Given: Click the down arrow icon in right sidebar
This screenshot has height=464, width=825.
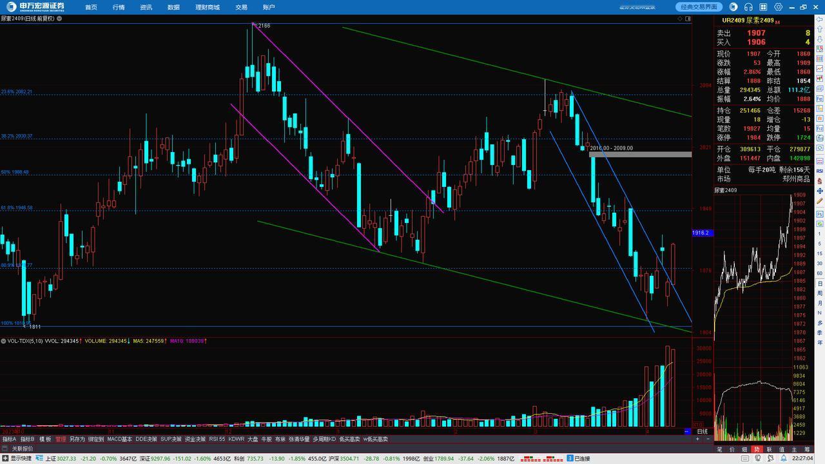Looking at the screenshot, I should [819, 39].
